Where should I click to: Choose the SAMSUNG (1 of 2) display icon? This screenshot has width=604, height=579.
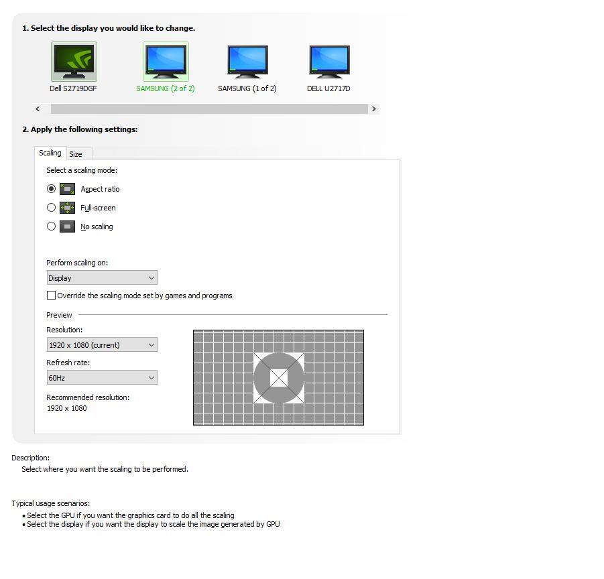(247, 62)
